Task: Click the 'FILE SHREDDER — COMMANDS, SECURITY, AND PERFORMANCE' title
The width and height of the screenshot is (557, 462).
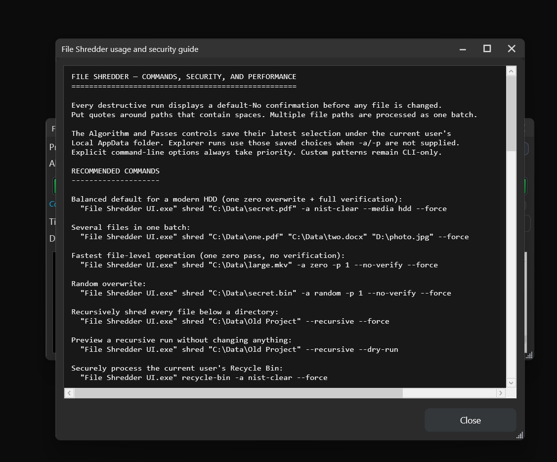Action: (184, 77)
